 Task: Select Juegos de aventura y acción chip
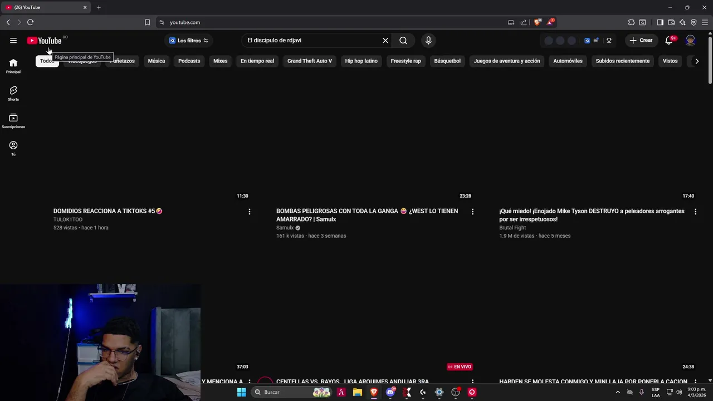507,61
